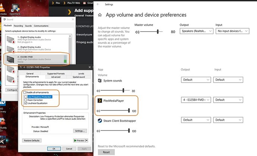This screenshot has width=257, height=156.
Task: Enable Room Correction checkbox
Action: (26, 100)
